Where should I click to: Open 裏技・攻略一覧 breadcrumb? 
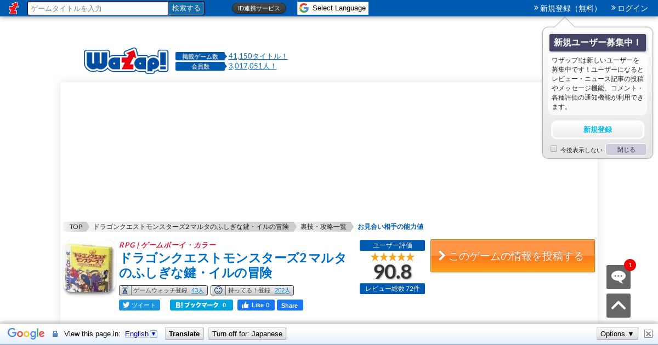coord(324,227)
